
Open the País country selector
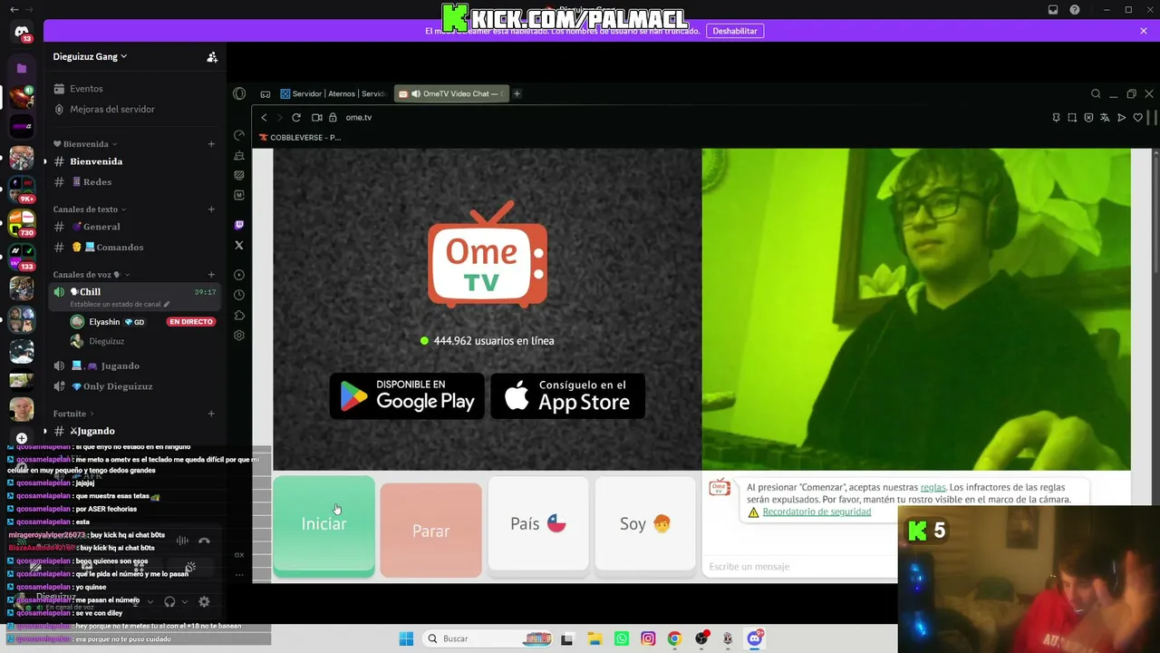pos(538,524)
